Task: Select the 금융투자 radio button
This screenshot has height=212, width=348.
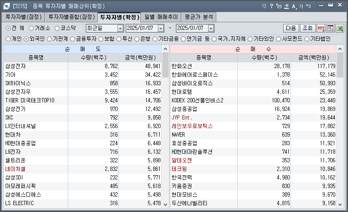Action: (x=73, y=39)
